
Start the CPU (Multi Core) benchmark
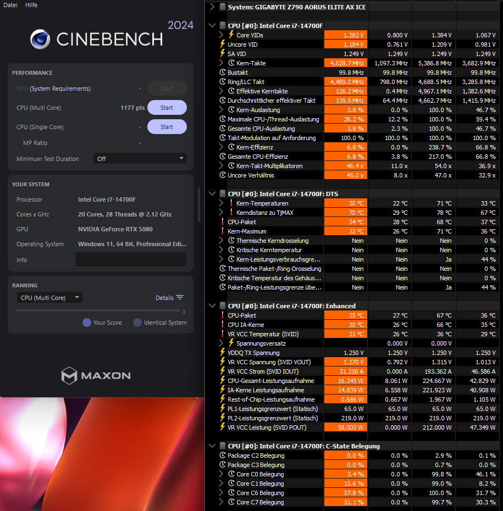pos(167,108)
